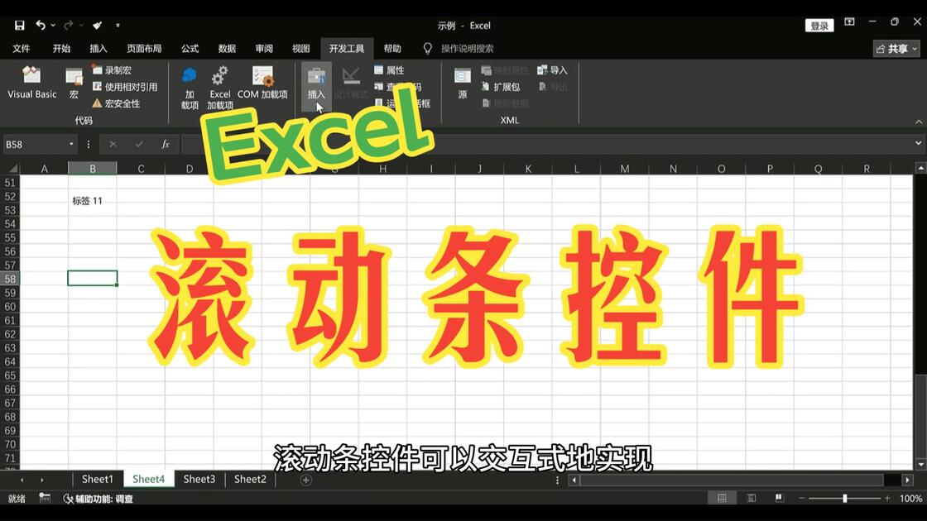Expand the 插入 controls dropdown
This screenshot has height=521, width=927.
tap(316, 86)
